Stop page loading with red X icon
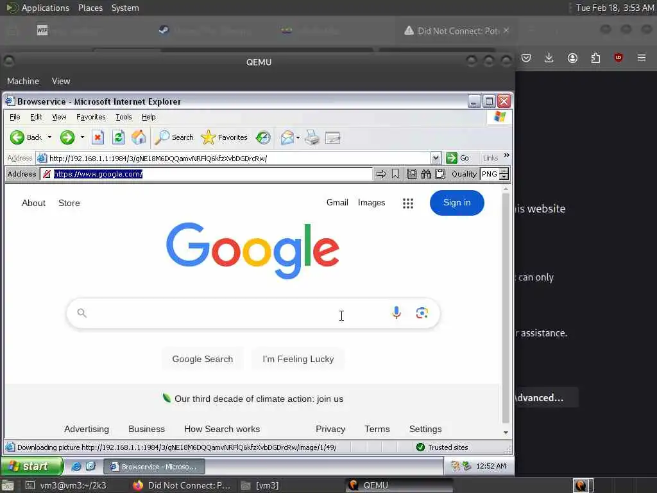Viewport: 657px width, 493px height. click(98, 137)
